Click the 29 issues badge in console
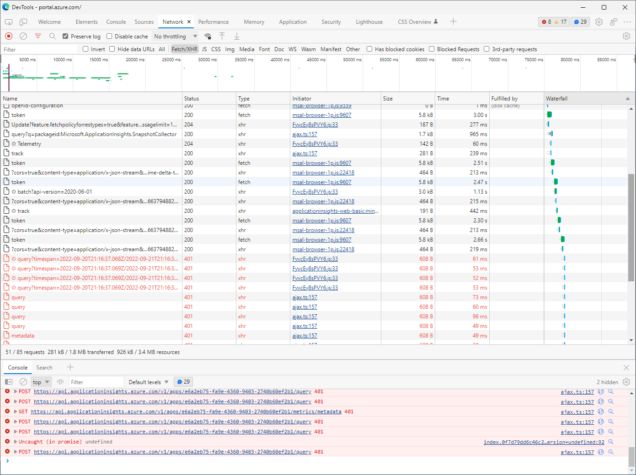Image resolution: width=636 pixels, height=475 pixels. coord(183,382)
